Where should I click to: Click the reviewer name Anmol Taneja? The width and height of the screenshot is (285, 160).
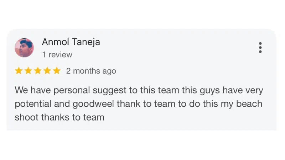pyautogui.click(x=71, y=42)
